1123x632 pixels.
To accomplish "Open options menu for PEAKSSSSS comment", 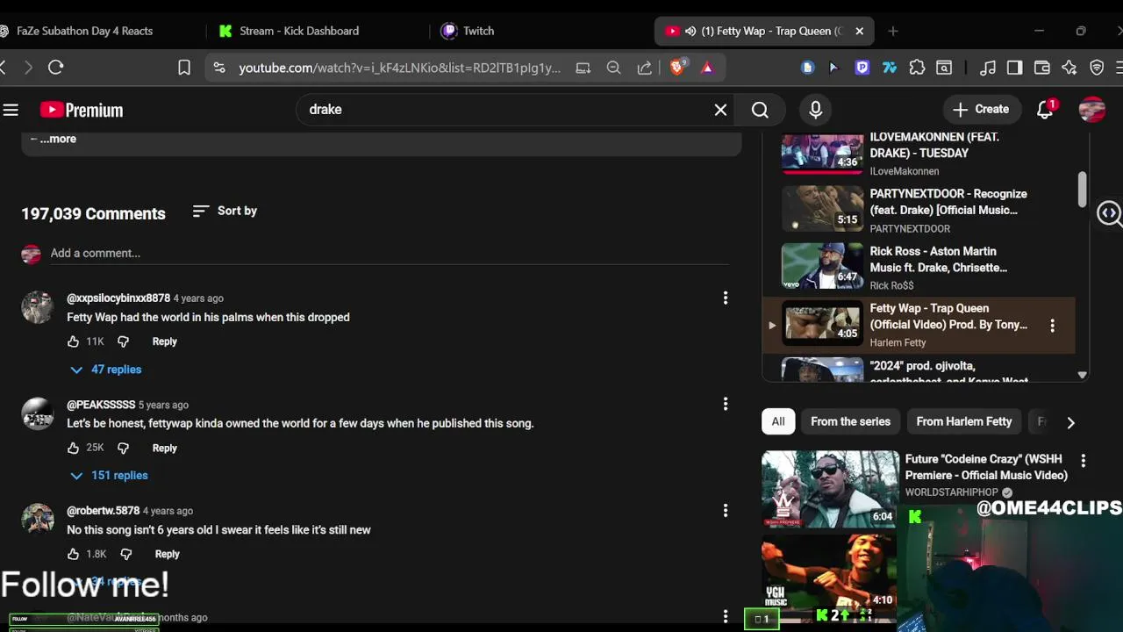I will [x=726, y=404].
